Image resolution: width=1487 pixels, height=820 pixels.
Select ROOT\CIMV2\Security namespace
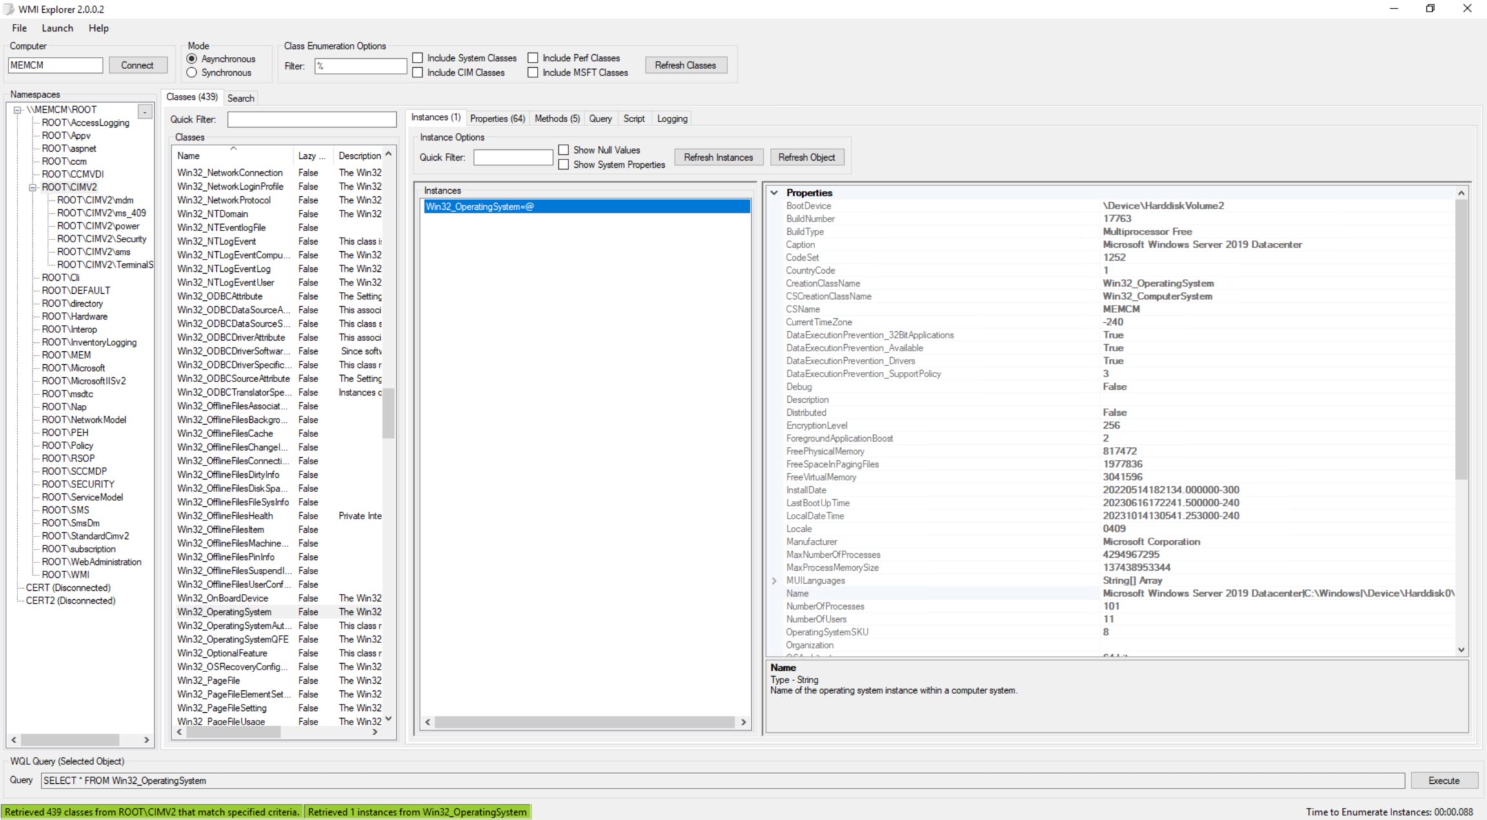(101, 239)
